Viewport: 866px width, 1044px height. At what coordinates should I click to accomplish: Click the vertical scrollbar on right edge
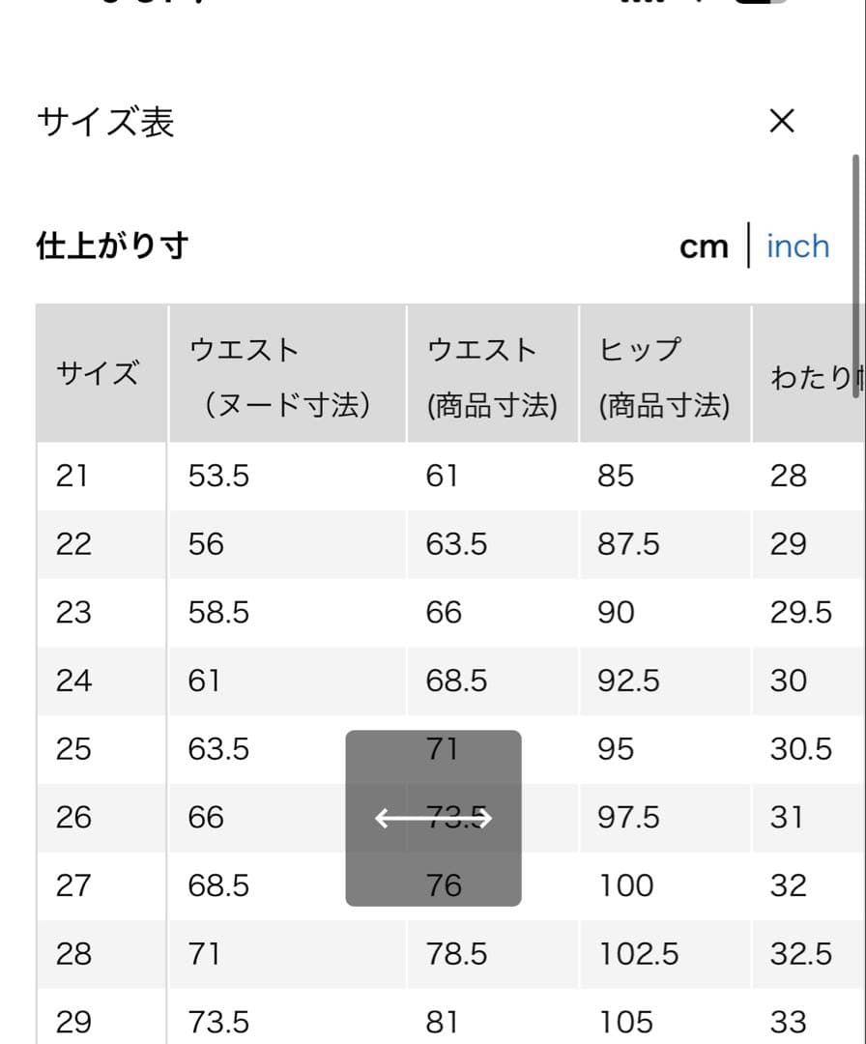[856, 276]
